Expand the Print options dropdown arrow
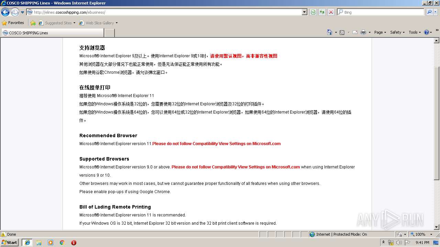The width and height of the screenshot is (440, 247). point(370,32)
